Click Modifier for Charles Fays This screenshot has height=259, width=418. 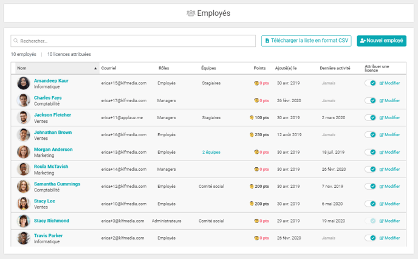coord(389,100)
